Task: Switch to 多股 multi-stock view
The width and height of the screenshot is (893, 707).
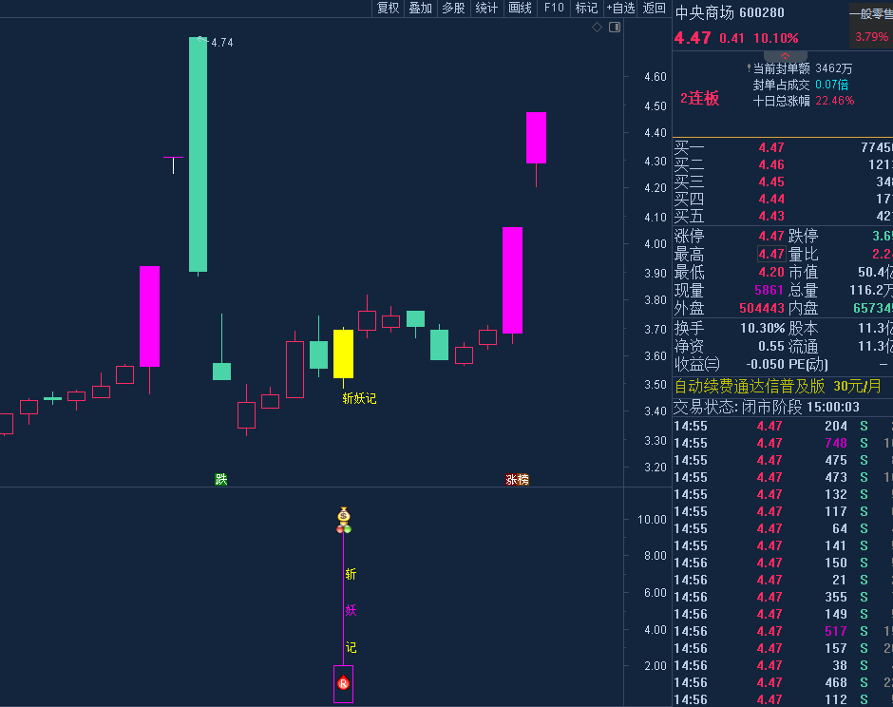Action: click(x=453, y=9)
